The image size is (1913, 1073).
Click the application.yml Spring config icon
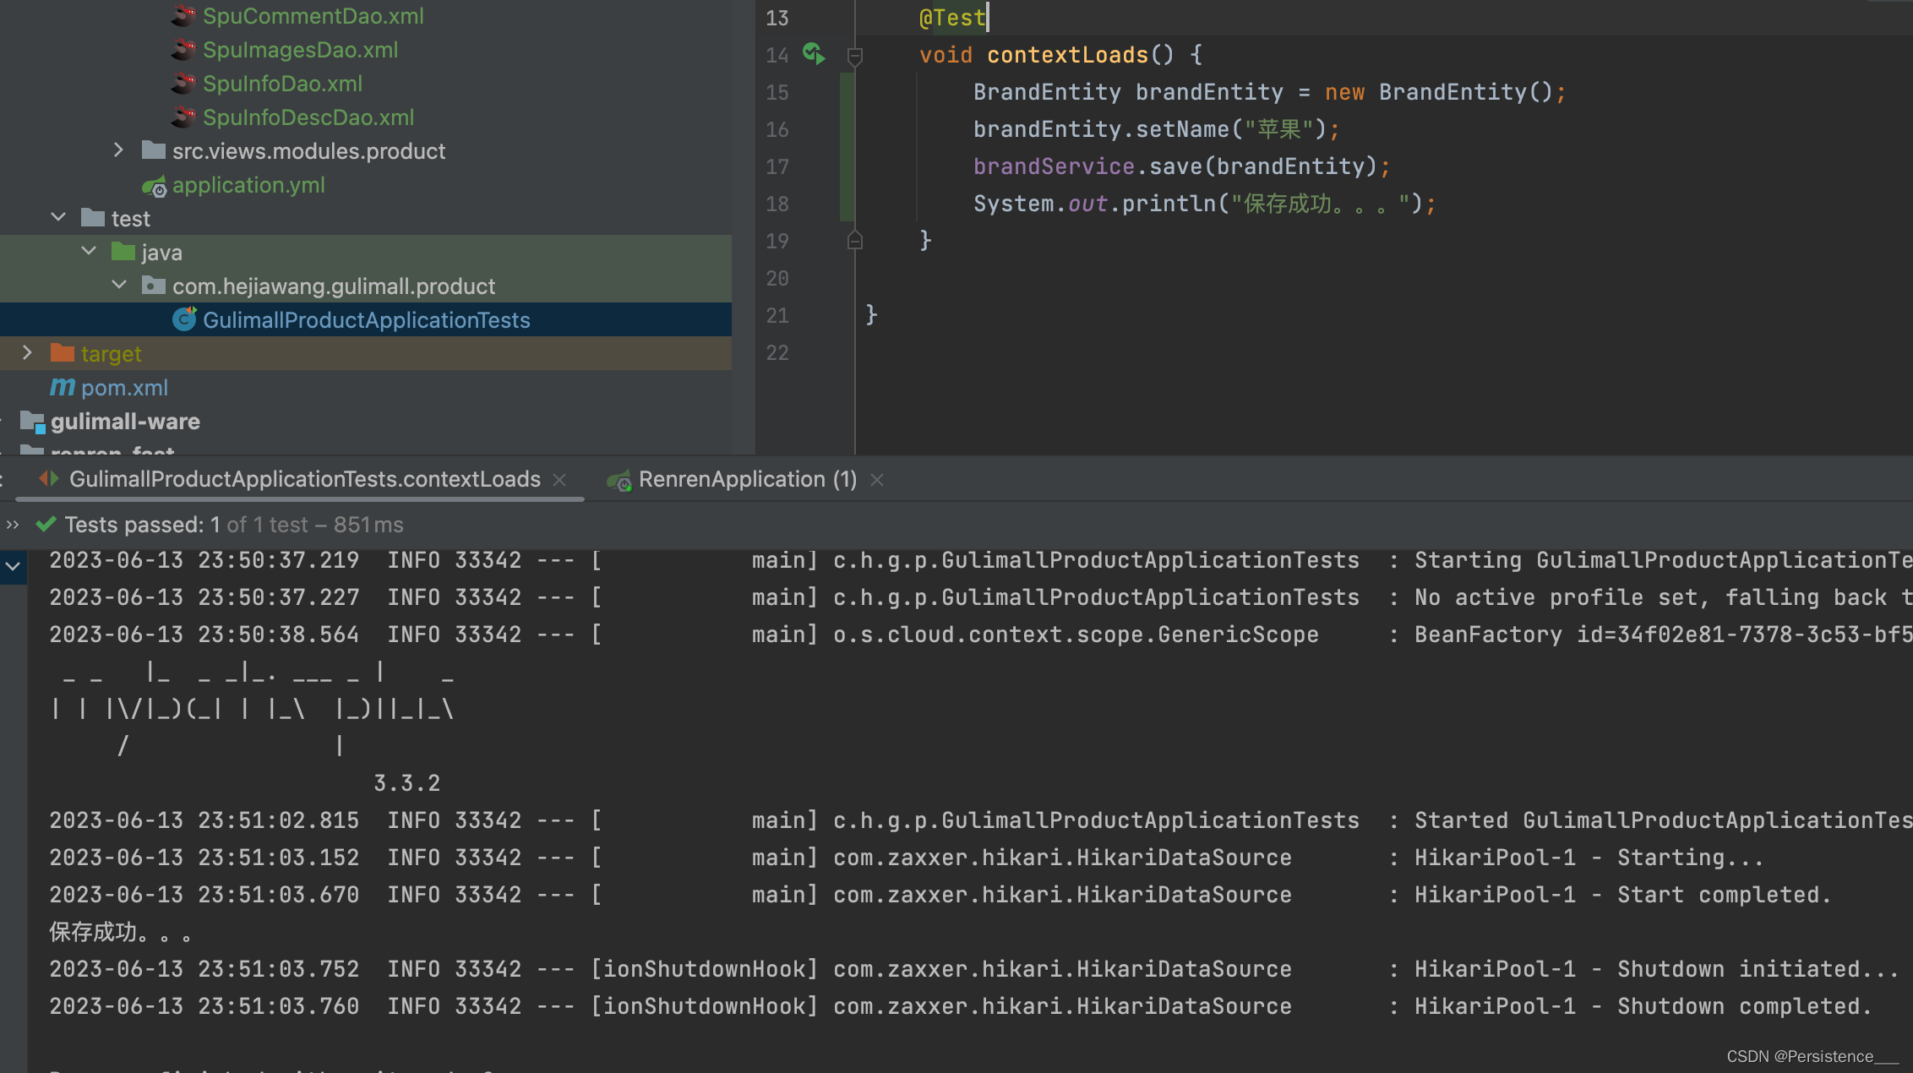(154, 185)
